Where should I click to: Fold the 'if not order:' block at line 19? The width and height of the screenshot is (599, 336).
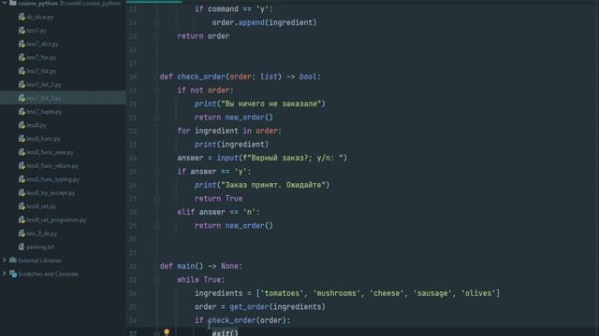156,91
